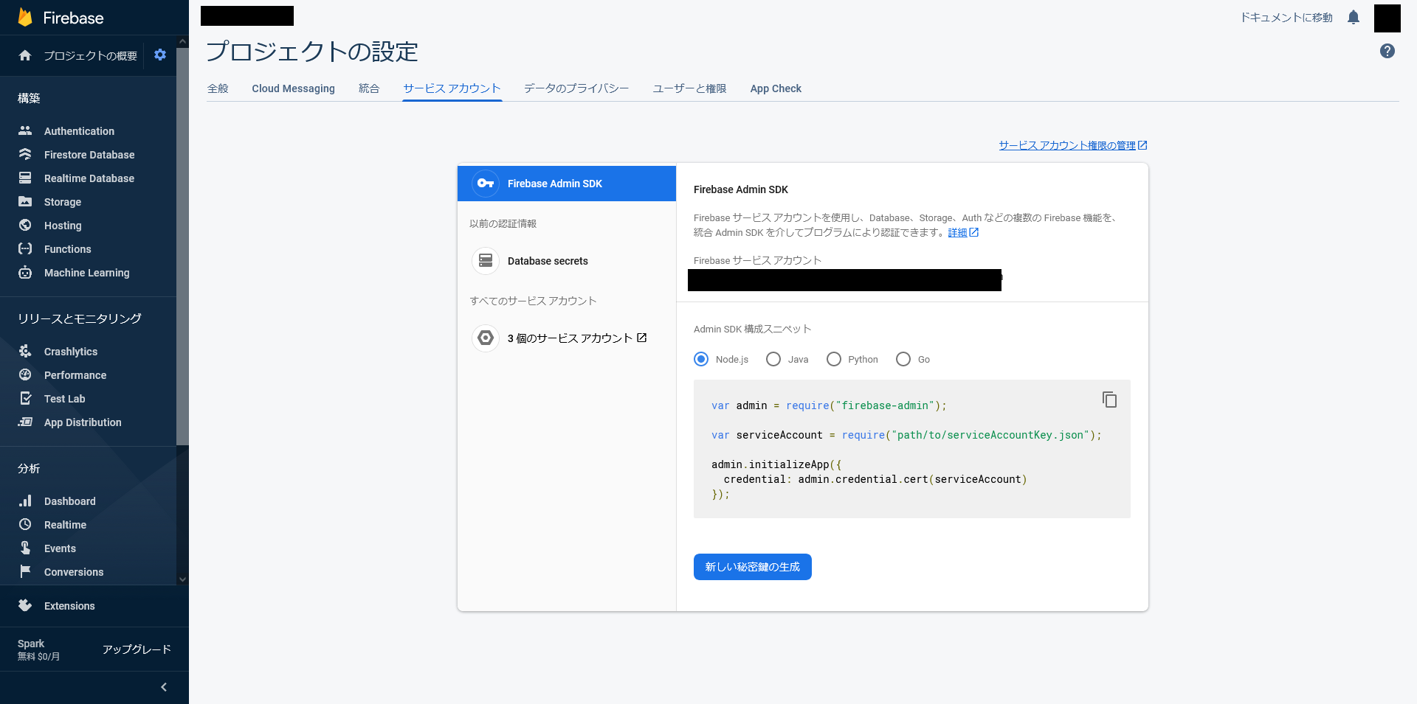Select the Python snippet radio button

click(834, 359)
